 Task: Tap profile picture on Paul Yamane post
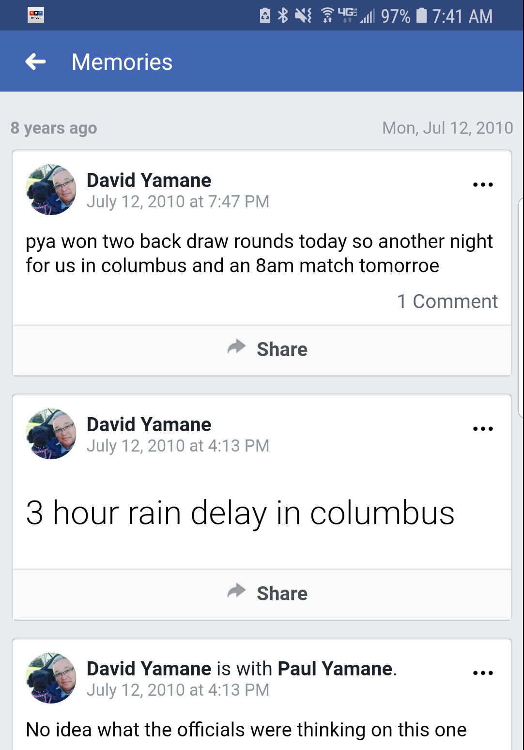click(51, 678)
